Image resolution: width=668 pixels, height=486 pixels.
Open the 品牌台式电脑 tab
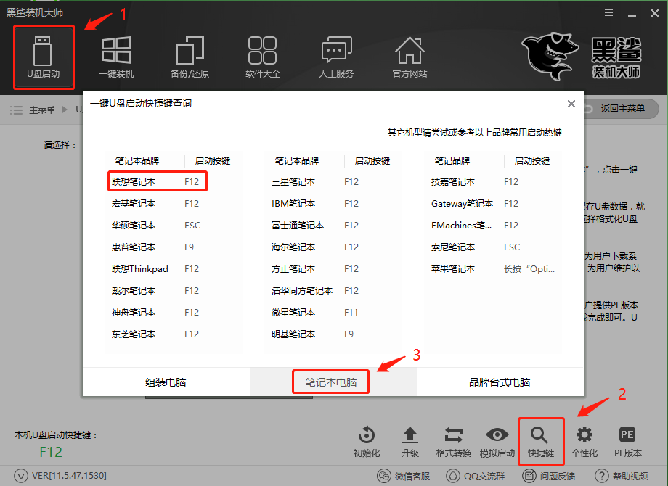click(x=500, y=381)
